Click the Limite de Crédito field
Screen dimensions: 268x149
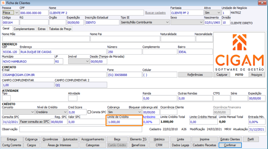[x=125, y=122]
